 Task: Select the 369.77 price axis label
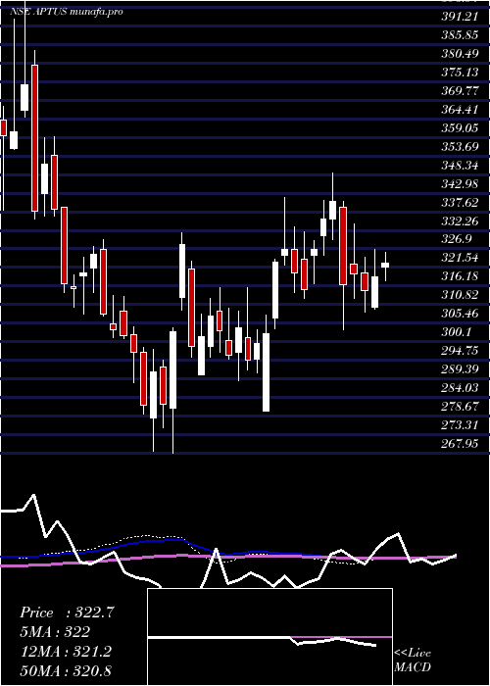tap(460, 90)
